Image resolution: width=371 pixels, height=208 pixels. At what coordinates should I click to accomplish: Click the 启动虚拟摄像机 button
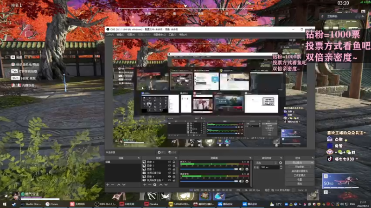click(300, 171)
